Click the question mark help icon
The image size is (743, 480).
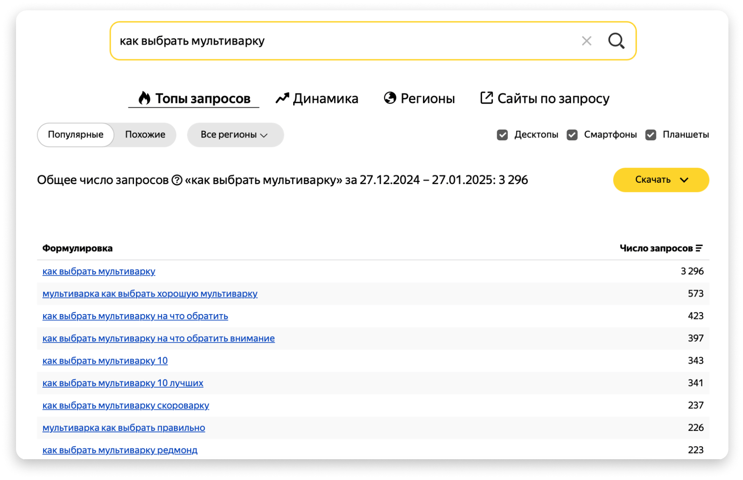point(177,180)
